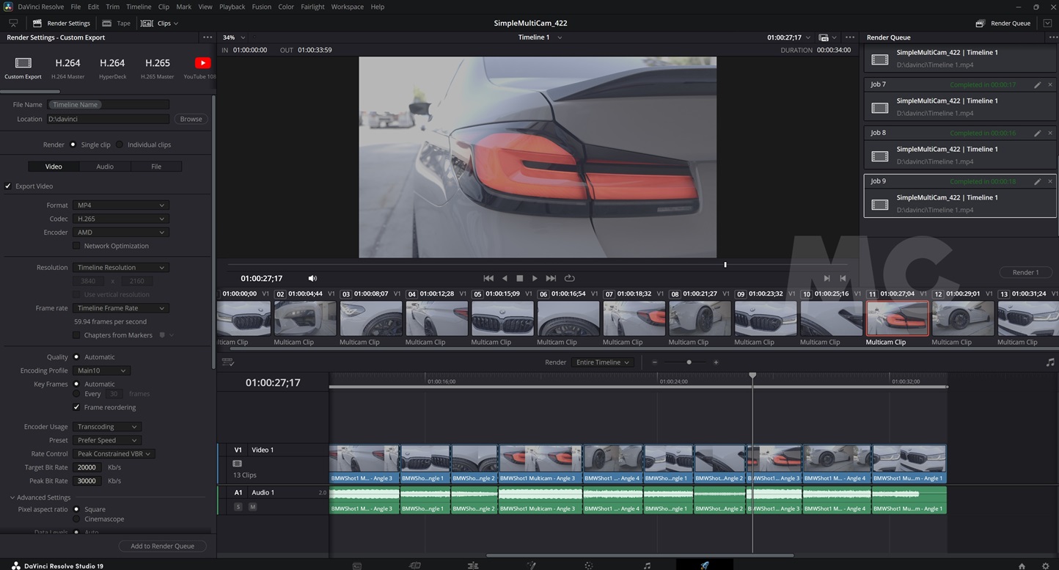Click the Add to Render Queue button

[162, 546]
